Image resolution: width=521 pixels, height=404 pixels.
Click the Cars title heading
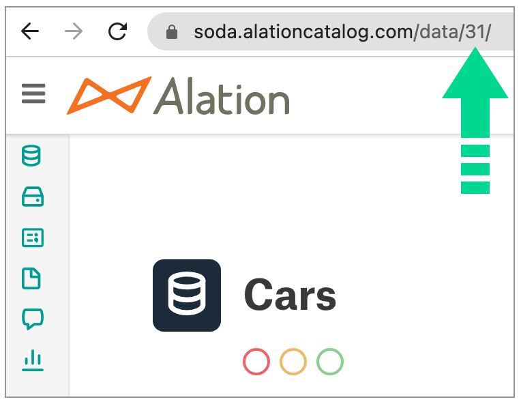coord(290,296)
